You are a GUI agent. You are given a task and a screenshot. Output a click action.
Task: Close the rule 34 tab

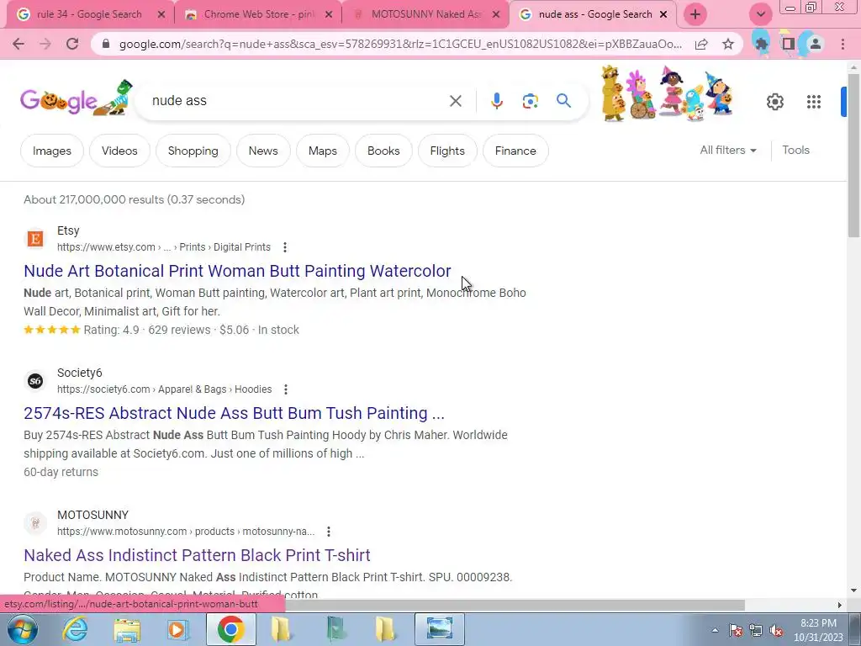tap(161, 15)
